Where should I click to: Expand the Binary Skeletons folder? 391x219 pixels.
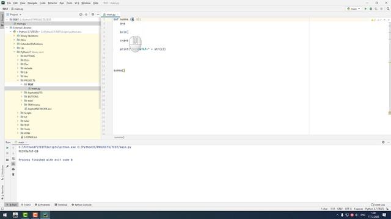pyautogui.click(x=15, y=36)
